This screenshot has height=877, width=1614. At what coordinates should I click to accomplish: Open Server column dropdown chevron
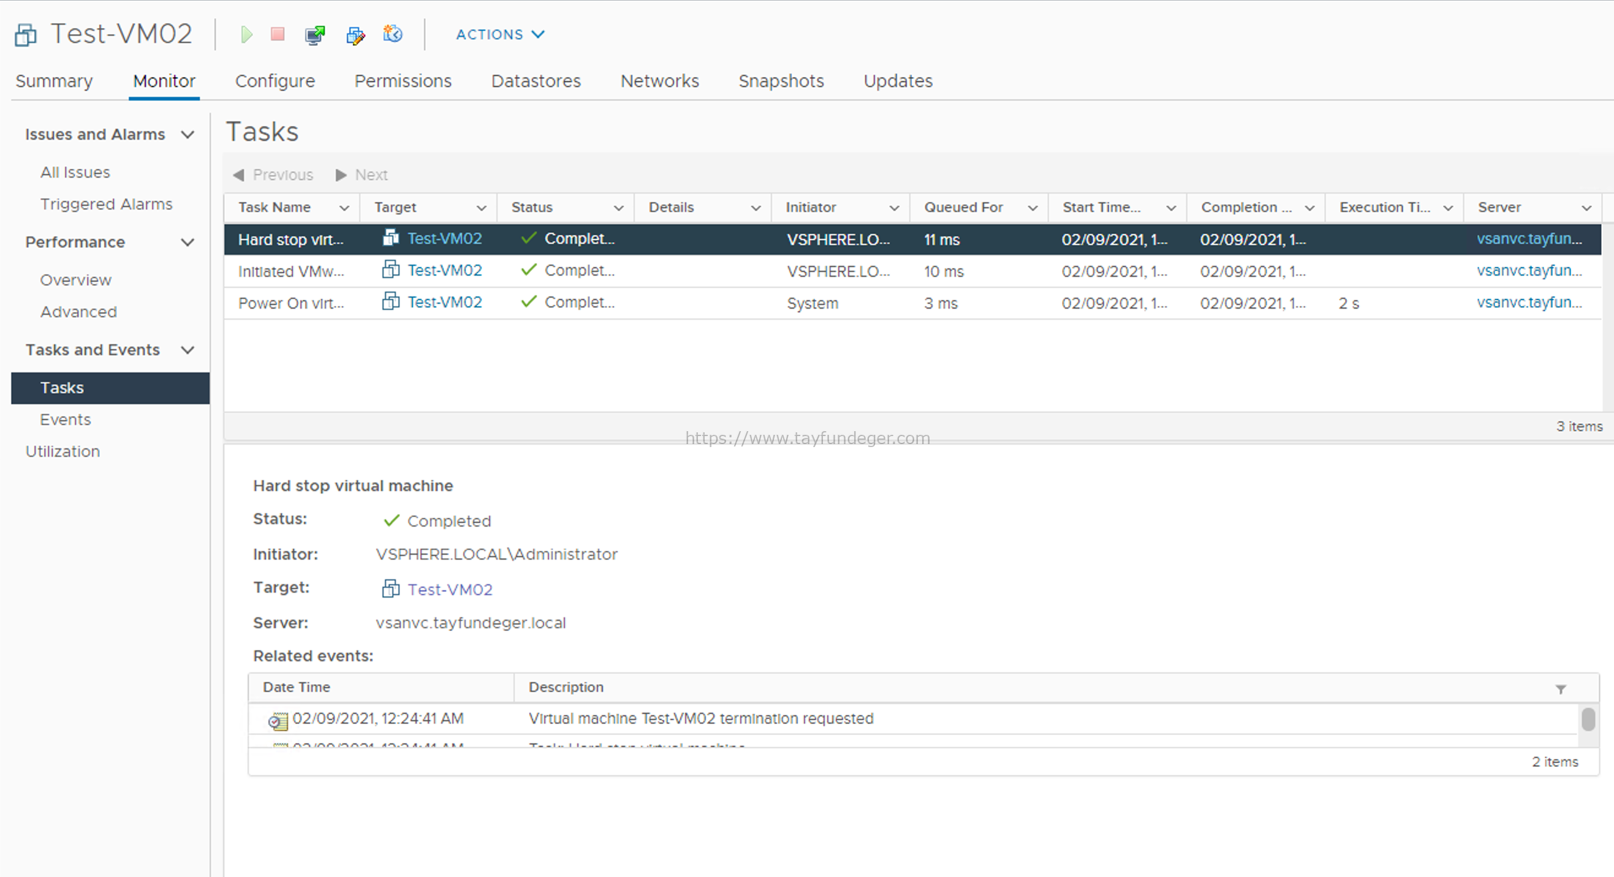point(1586,208)
